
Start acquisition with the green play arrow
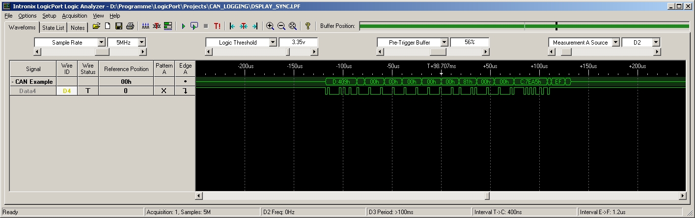coord(183,26)
